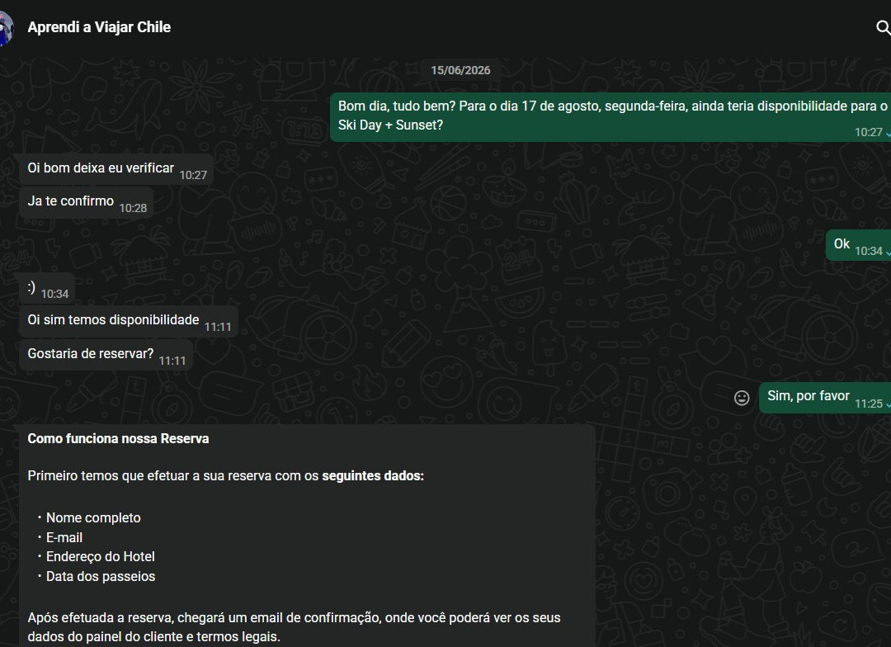Select the "Oi sim temos disponibilidade" message

point(129,321)
